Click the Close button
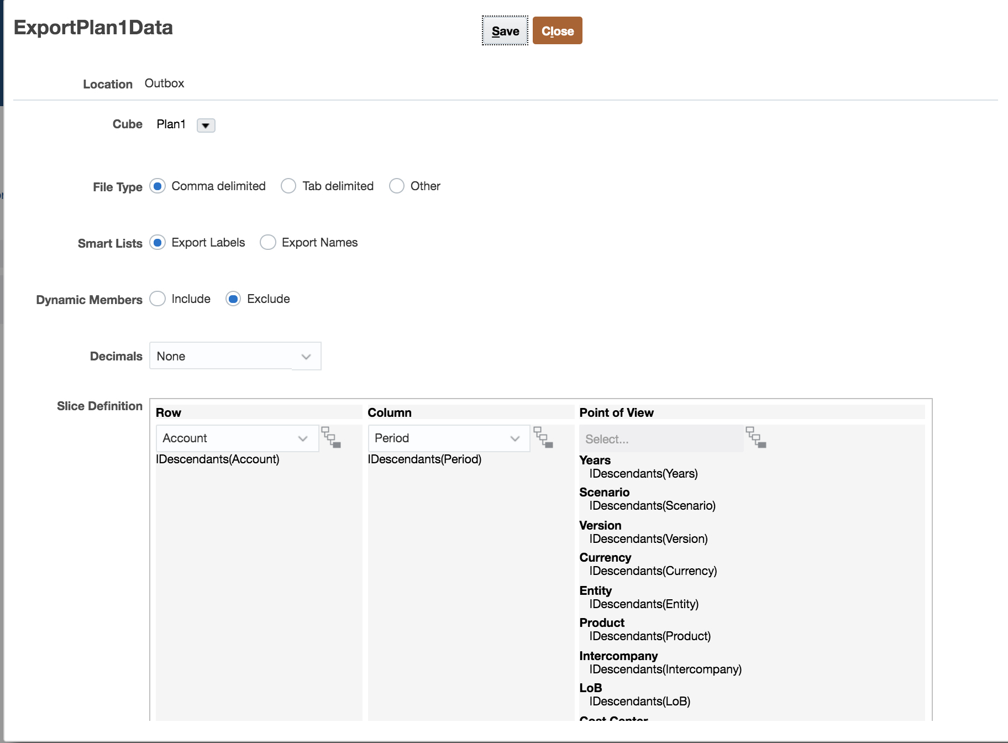 [557, 31]
